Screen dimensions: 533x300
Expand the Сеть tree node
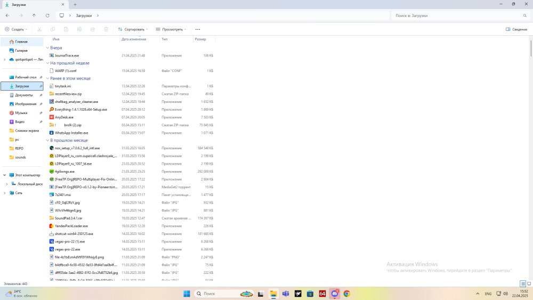point(4,193)
